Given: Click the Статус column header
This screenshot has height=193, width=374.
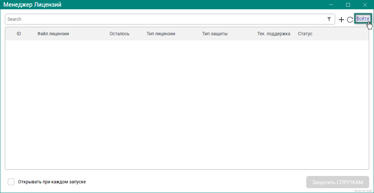Looking at the screenshot, I should pyautogui.click(x=305, y=34).
